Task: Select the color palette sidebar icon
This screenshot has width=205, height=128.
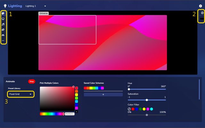Action: pos(3,13)
